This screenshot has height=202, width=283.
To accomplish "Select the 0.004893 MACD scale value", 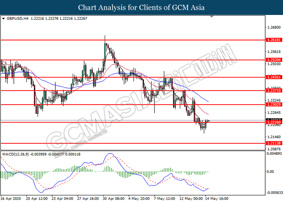I will click(274, 154).
